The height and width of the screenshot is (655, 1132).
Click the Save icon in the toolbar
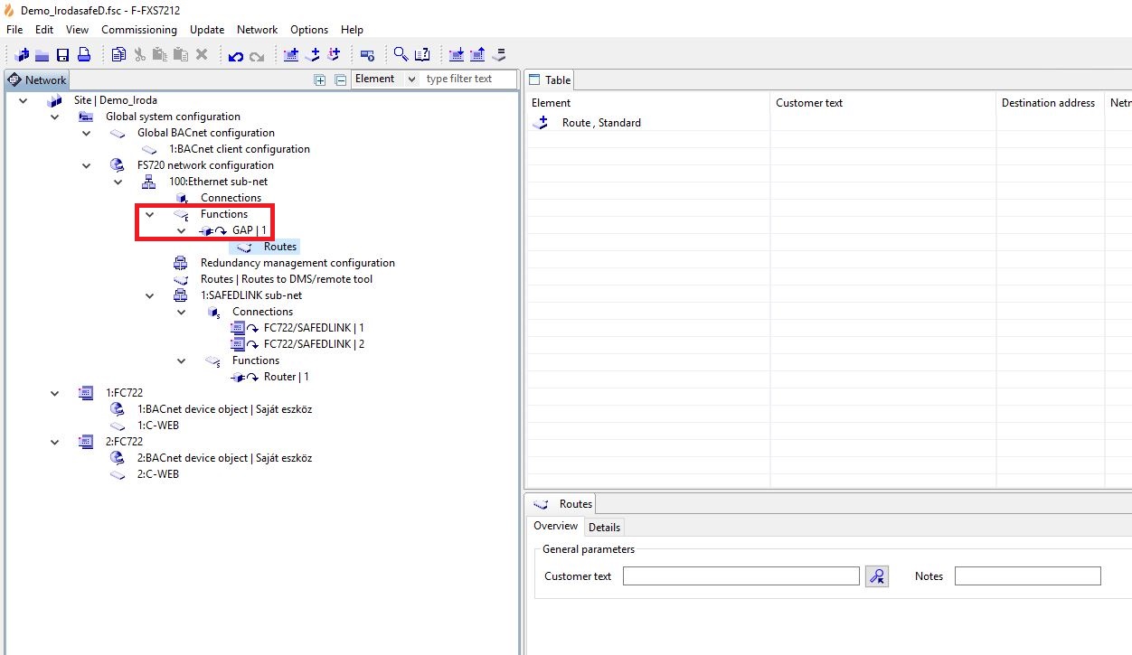click(x=62, y=55)
